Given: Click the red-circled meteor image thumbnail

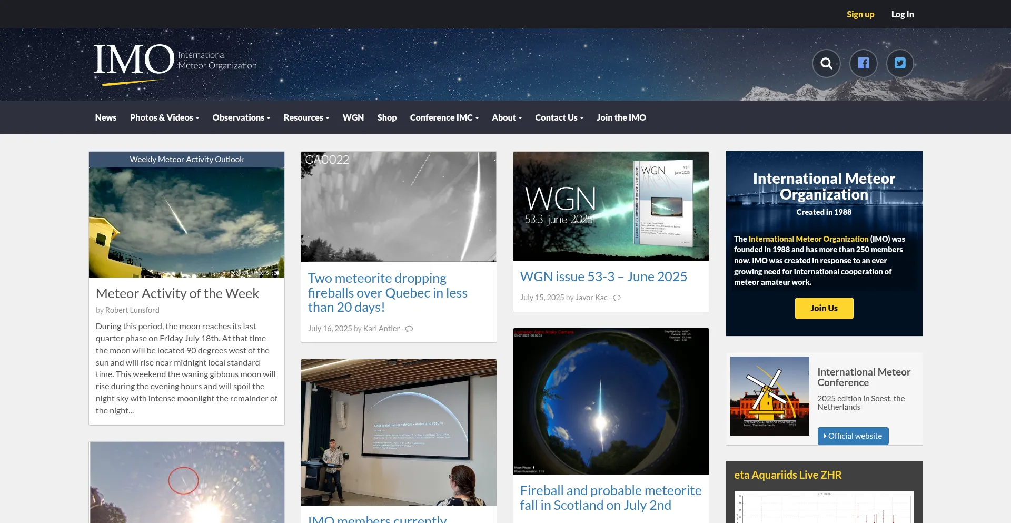Looking at the screenshot, I should (186, 482).
